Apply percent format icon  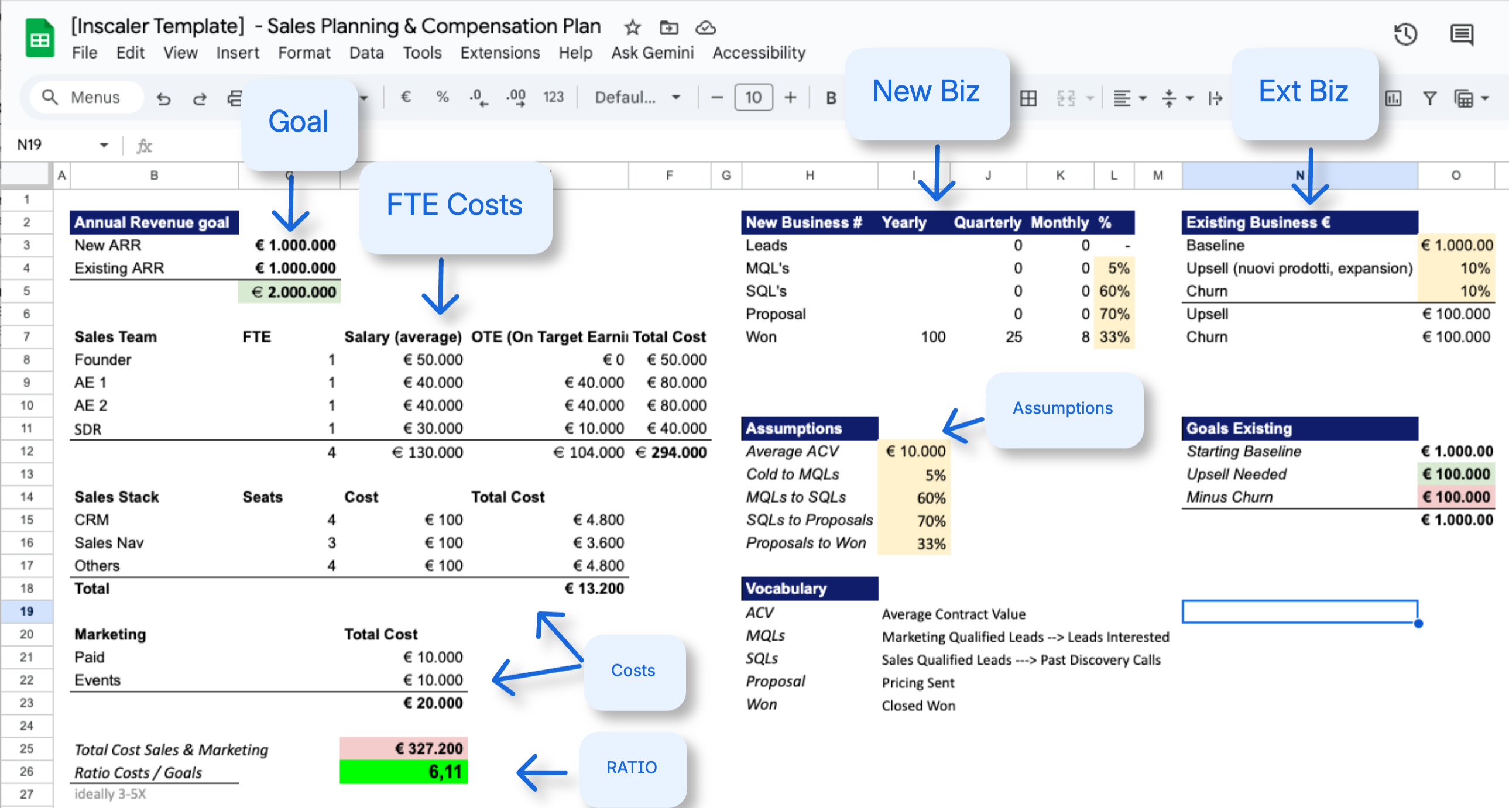443,97
